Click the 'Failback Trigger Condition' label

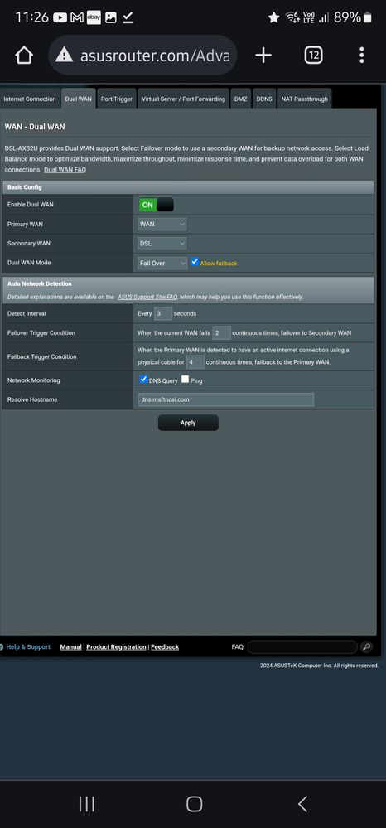coord(42,357)
